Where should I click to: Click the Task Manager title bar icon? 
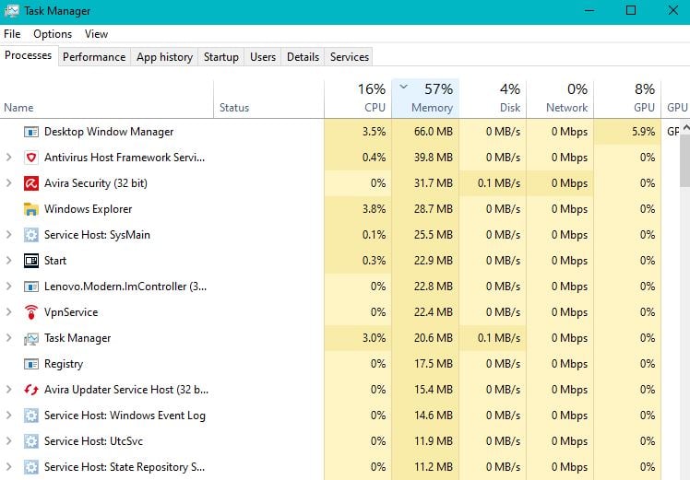click(11, 11)
